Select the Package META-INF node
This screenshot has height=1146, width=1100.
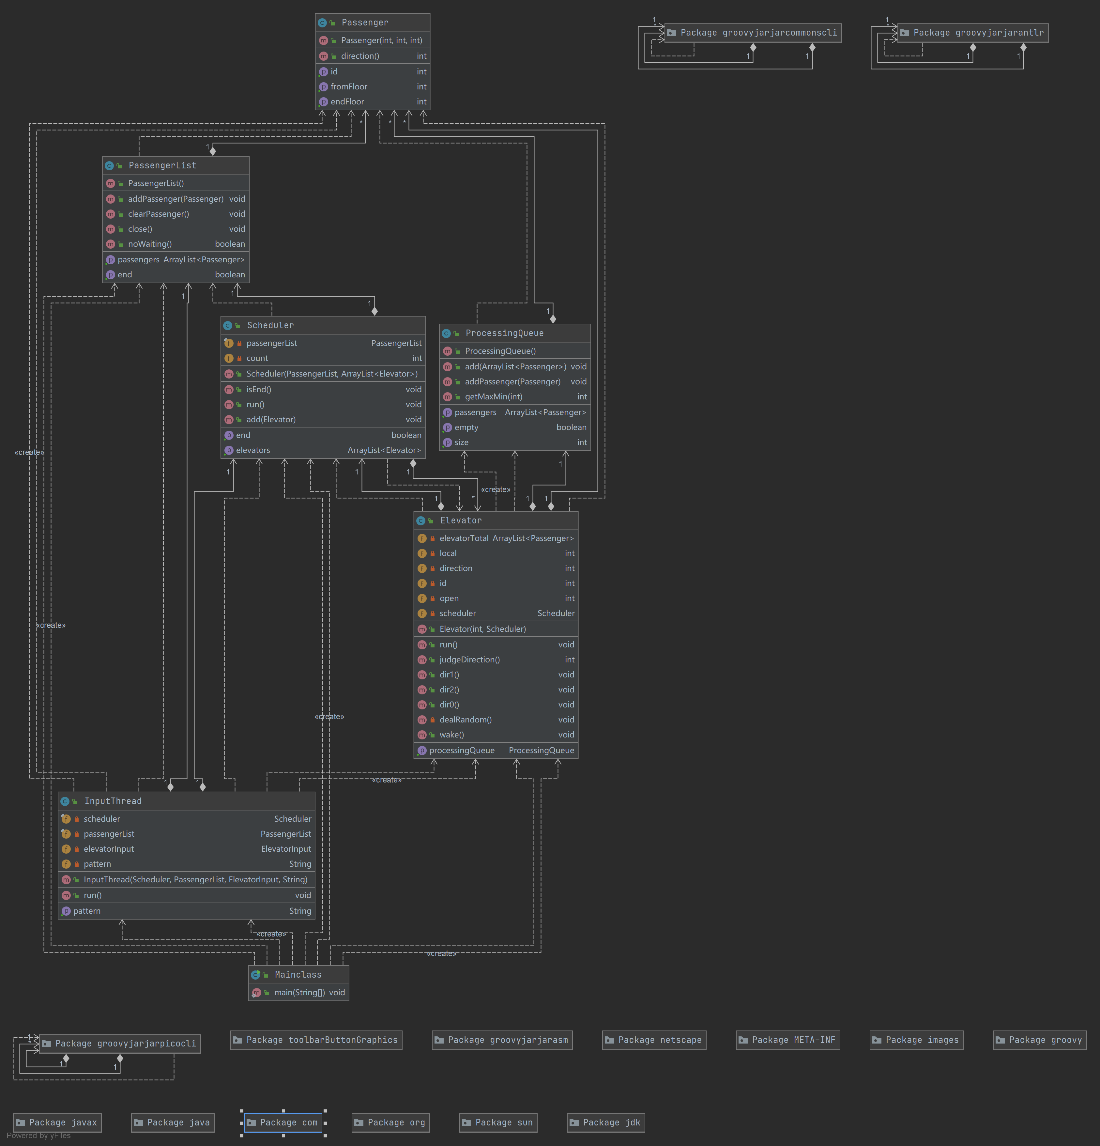(x=787, y=1040)
